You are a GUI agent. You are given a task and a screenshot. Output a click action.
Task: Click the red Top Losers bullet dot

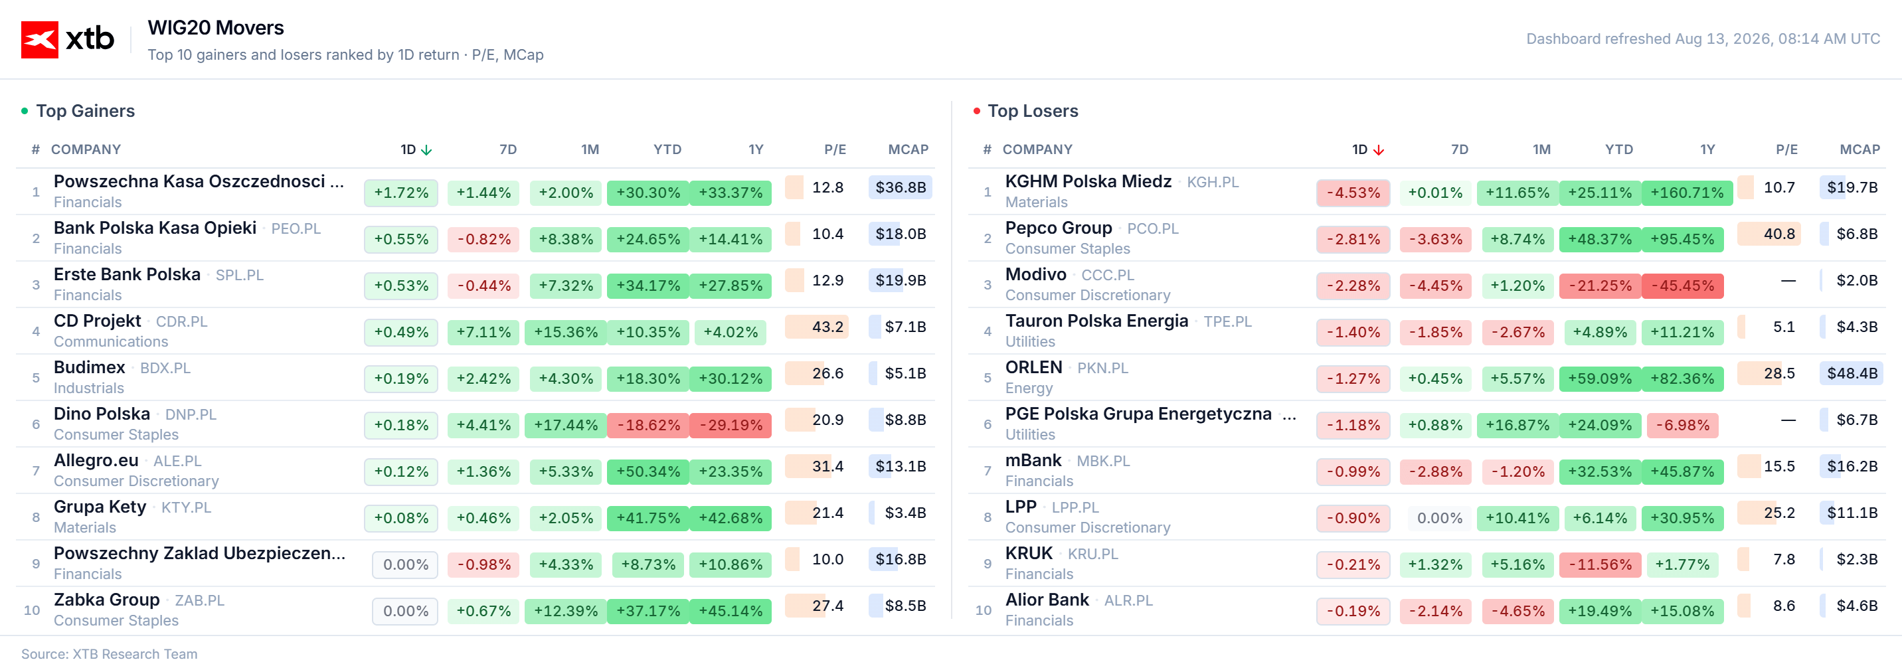tap(976, 111)
